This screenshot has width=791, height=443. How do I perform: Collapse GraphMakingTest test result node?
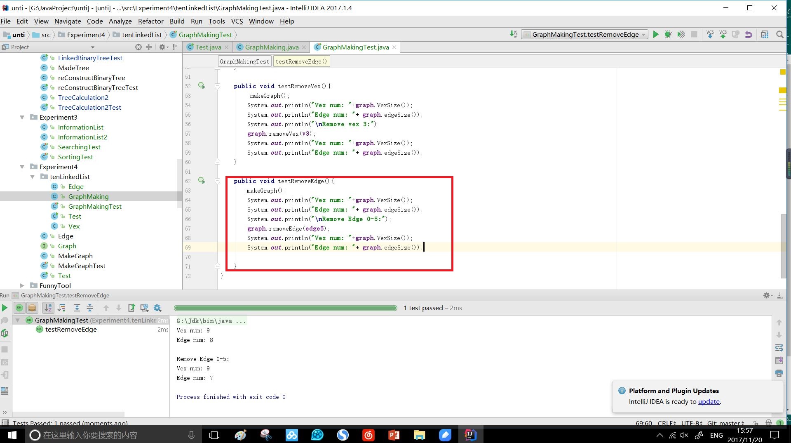(18, 320)
